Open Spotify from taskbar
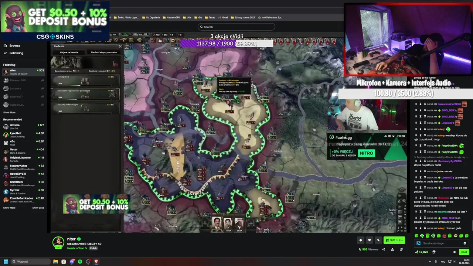This screenshot has height=266, width=473. click(x=80, y=262)
